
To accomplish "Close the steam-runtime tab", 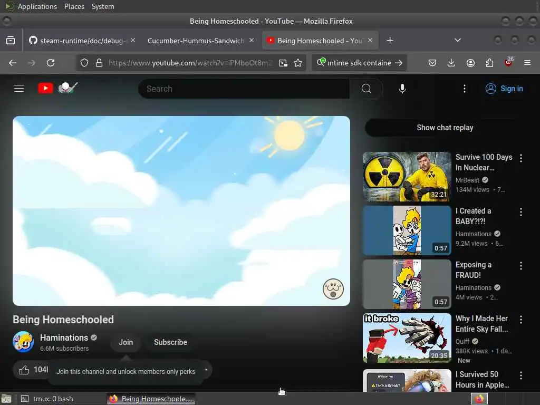I will click(133, 40).
